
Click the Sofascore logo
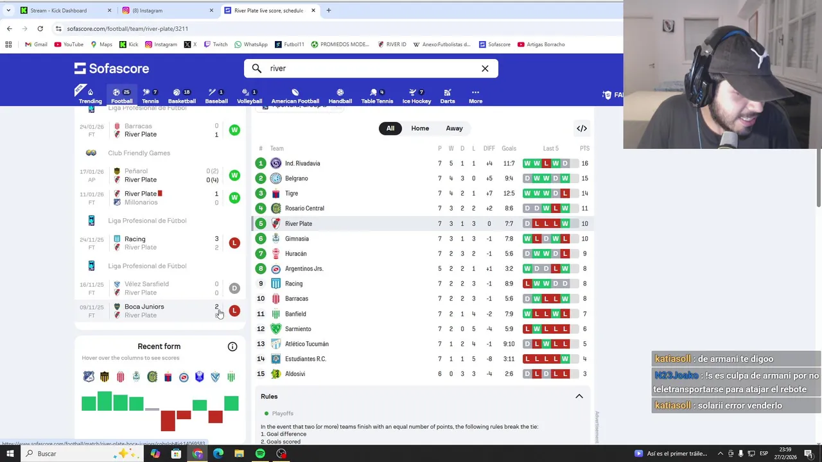112,69
